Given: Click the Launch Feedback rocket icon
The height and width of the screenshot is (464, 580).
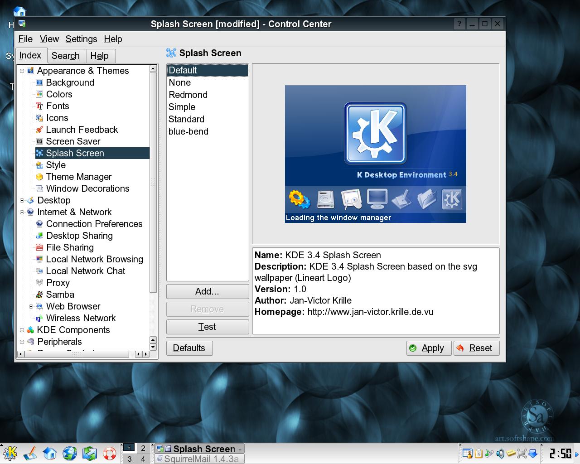Looking at the screenshot, I should pyautogui.click(x=39, y=130).
